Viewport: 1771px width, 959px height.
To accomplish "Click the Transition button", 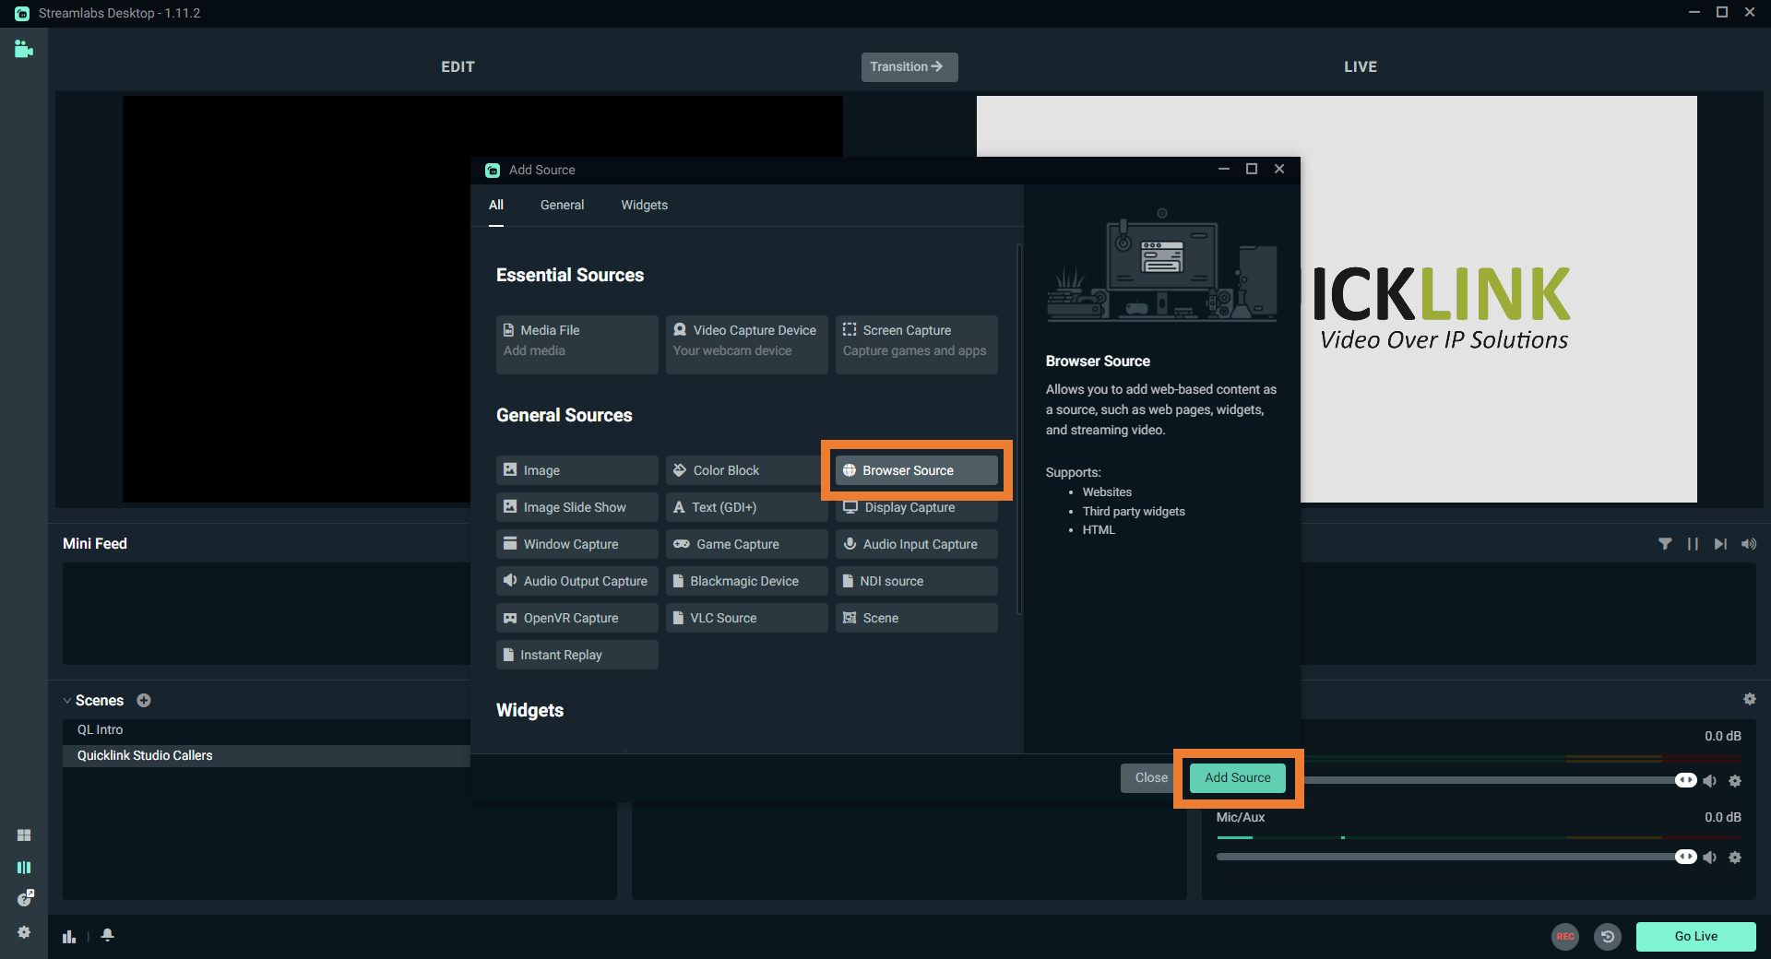I will (909, 66).
